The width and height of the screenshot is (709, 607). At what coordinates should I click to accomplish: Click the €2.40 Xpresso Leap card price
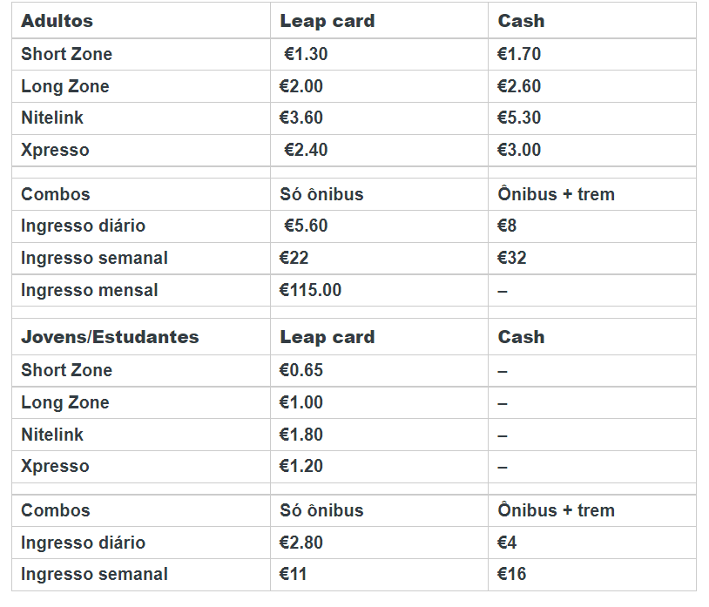[306, 150]
